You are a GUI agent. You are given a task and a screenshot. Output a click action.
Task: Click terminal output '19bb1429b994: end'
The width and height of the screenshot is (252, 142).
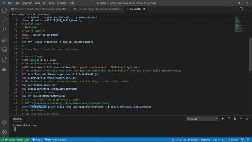tap(25, 125)
